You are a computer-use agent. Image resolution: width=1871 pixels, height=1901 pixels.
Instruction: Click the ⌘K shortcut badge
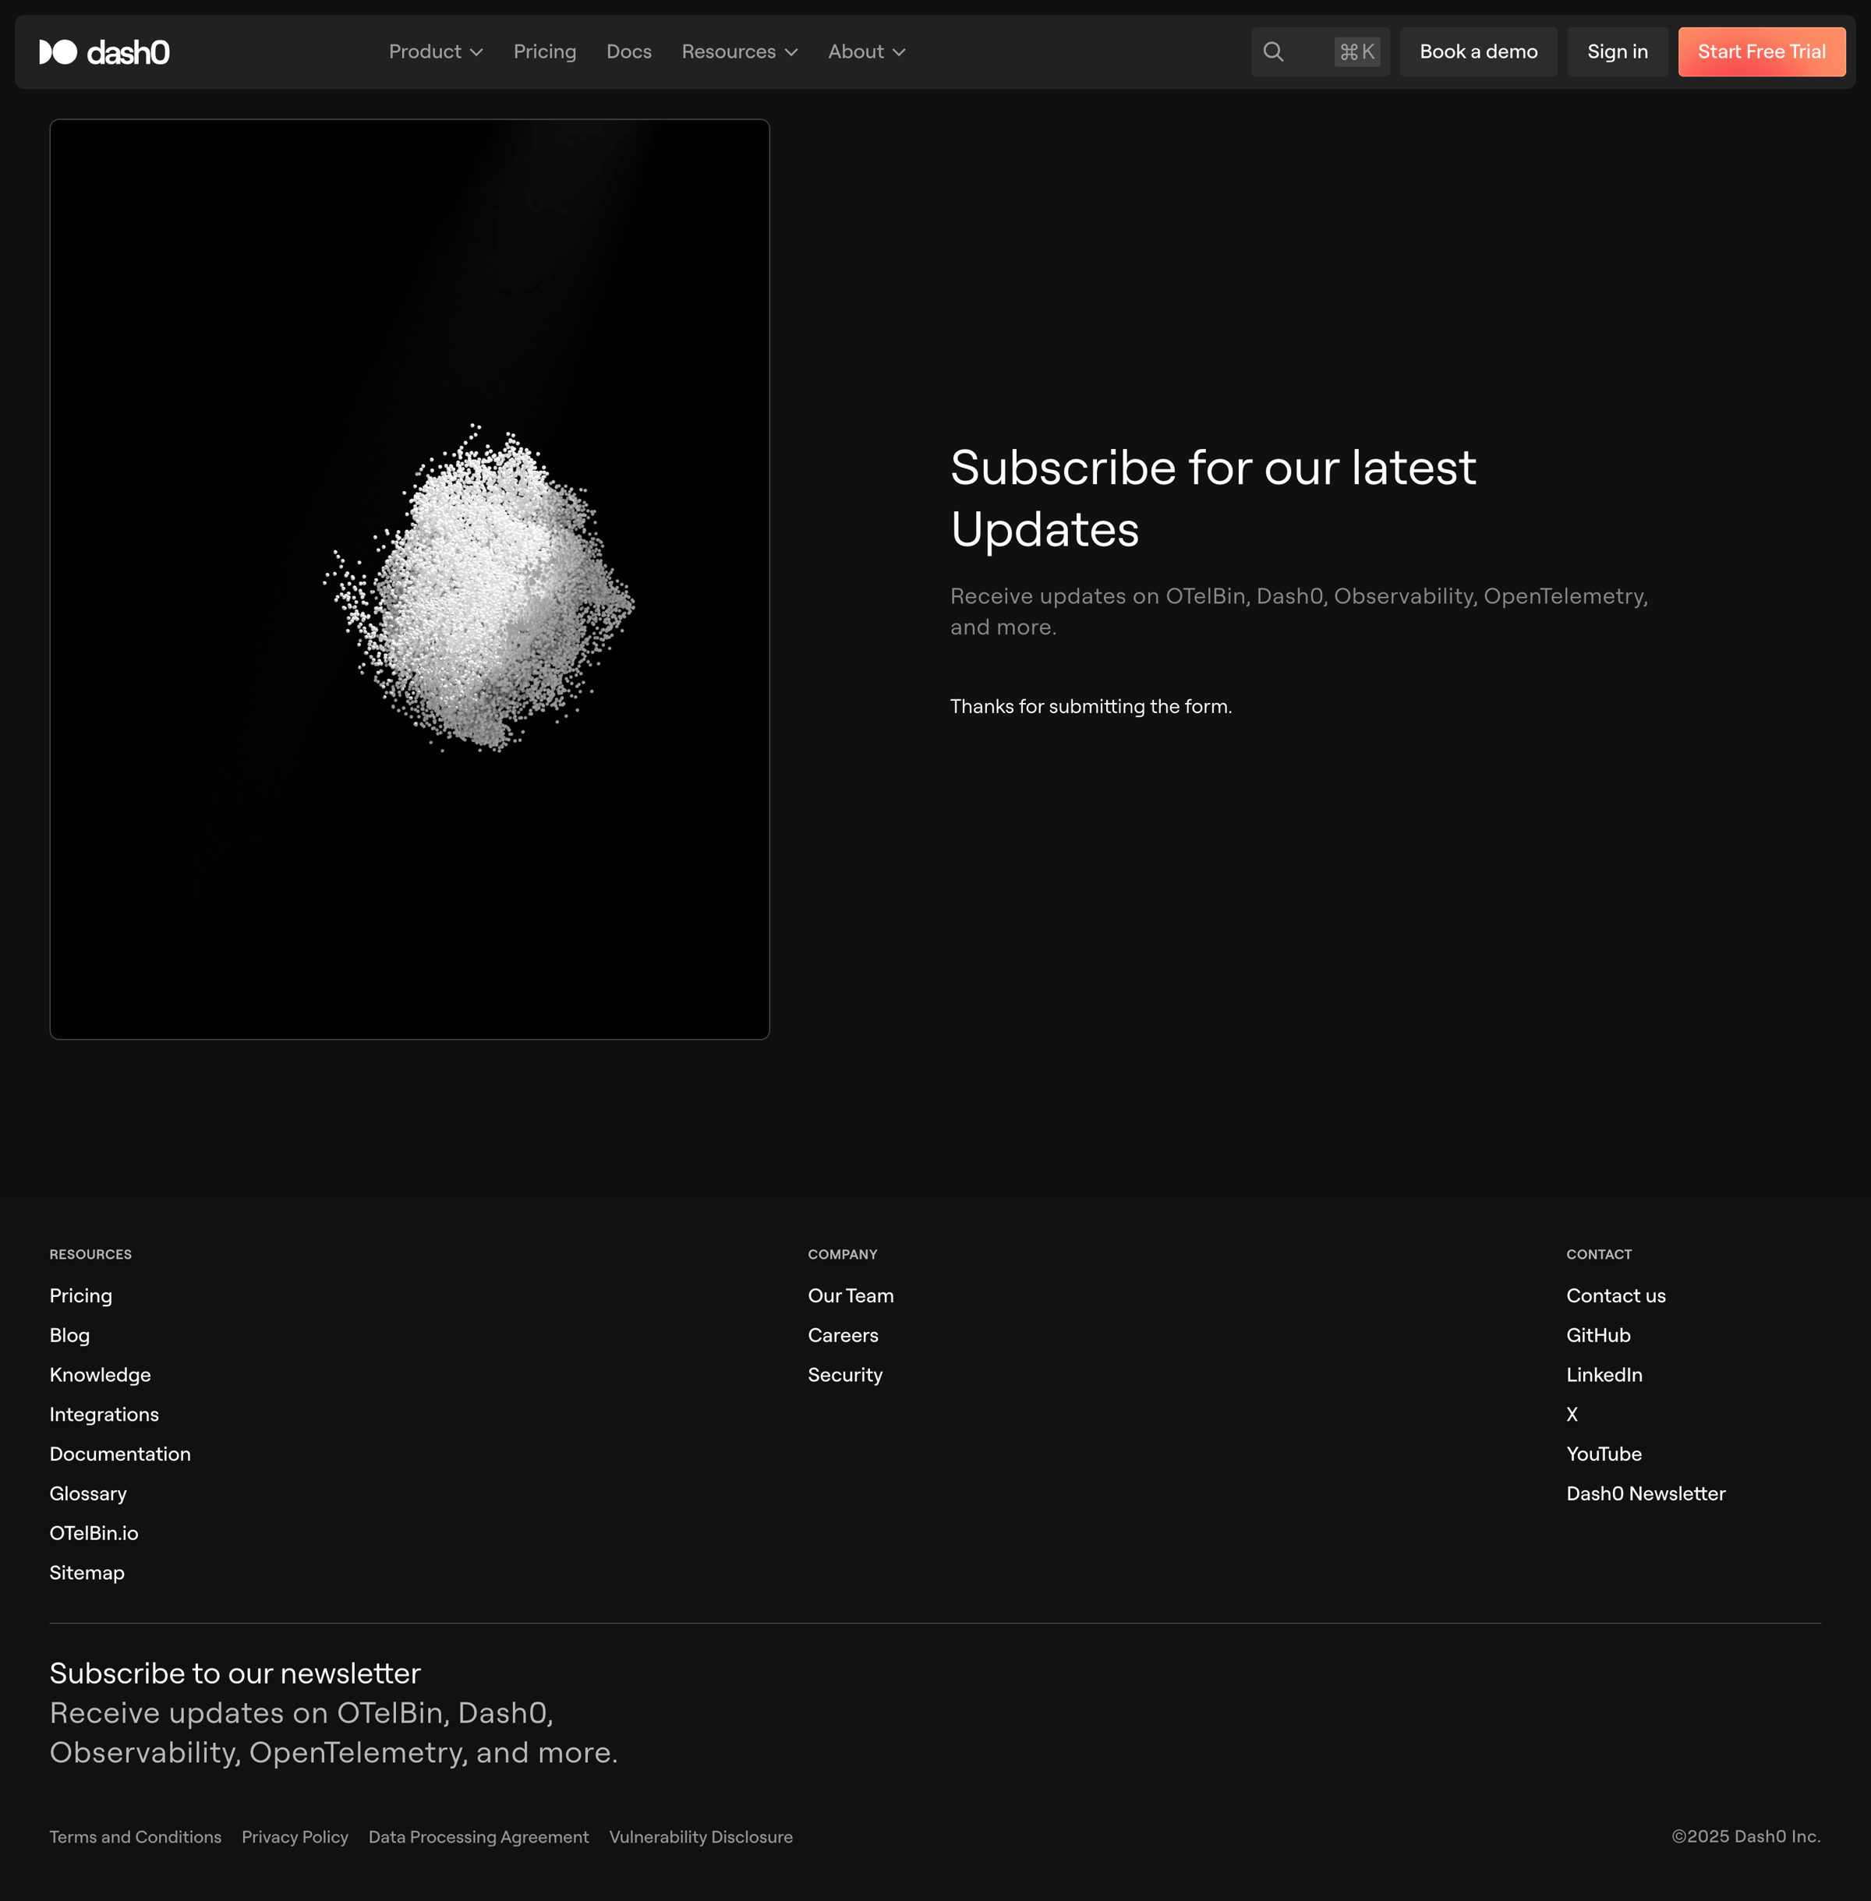click(1357, 52)
